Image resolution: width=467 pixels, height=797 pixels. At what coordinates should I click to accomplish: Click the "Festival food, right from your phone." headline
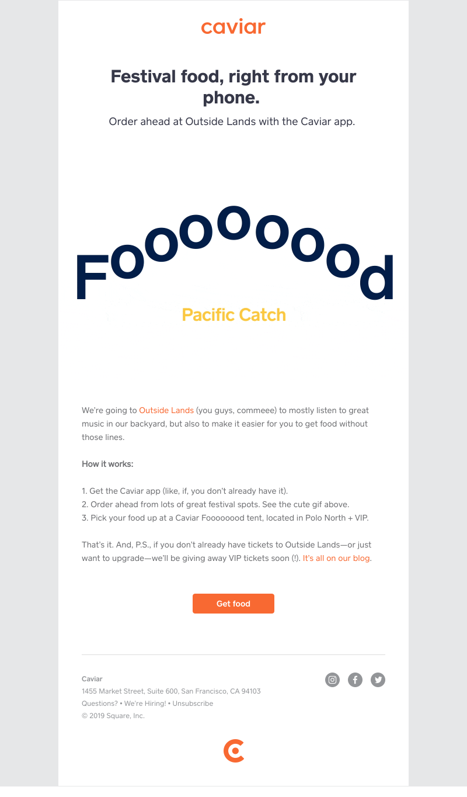point(233,86)
